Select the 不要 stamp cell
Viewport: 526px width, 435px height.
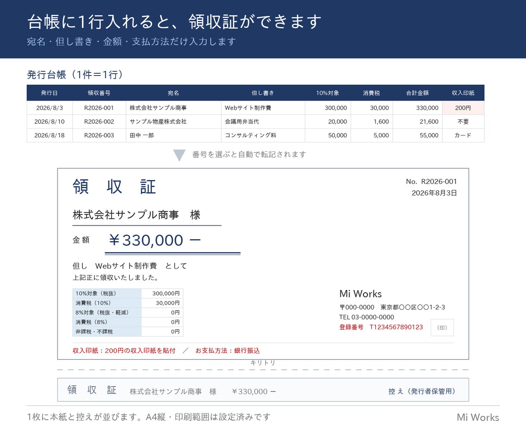click(x=463, y=122)
